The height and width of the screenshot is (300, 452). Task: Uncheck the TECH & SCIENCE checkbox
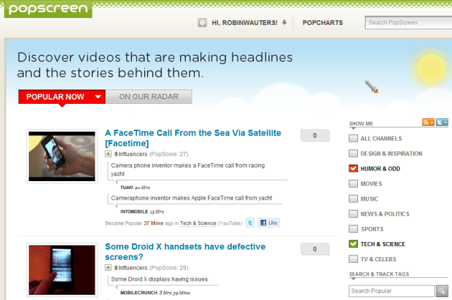(353, 244)
